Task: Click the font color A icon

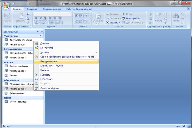Action: coord(36,23)
